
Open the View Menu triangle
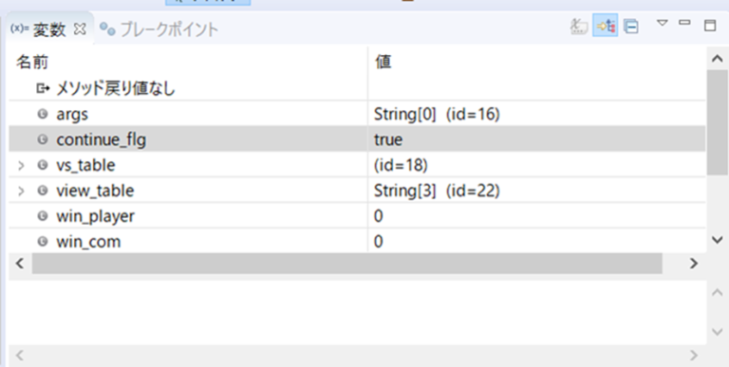pyautogui.click(x=662, y=23)
